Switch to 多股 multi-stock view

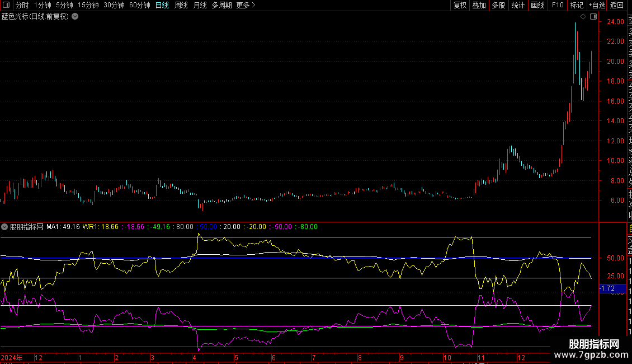point(498,5)
